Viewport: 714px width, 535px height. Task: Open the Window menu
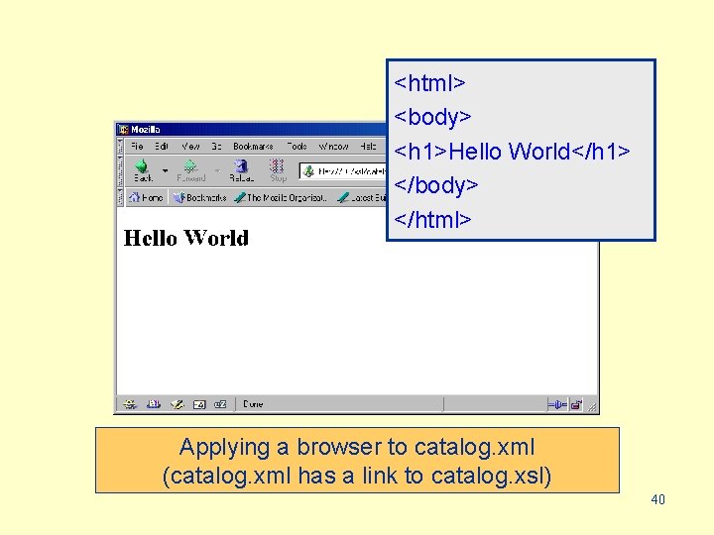tap(333, 146)
